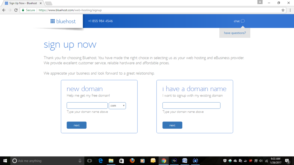This screenshot has width=294, height=165.
Task: Select the Sign Up Now - Bluehost tab
Action: 23,3
